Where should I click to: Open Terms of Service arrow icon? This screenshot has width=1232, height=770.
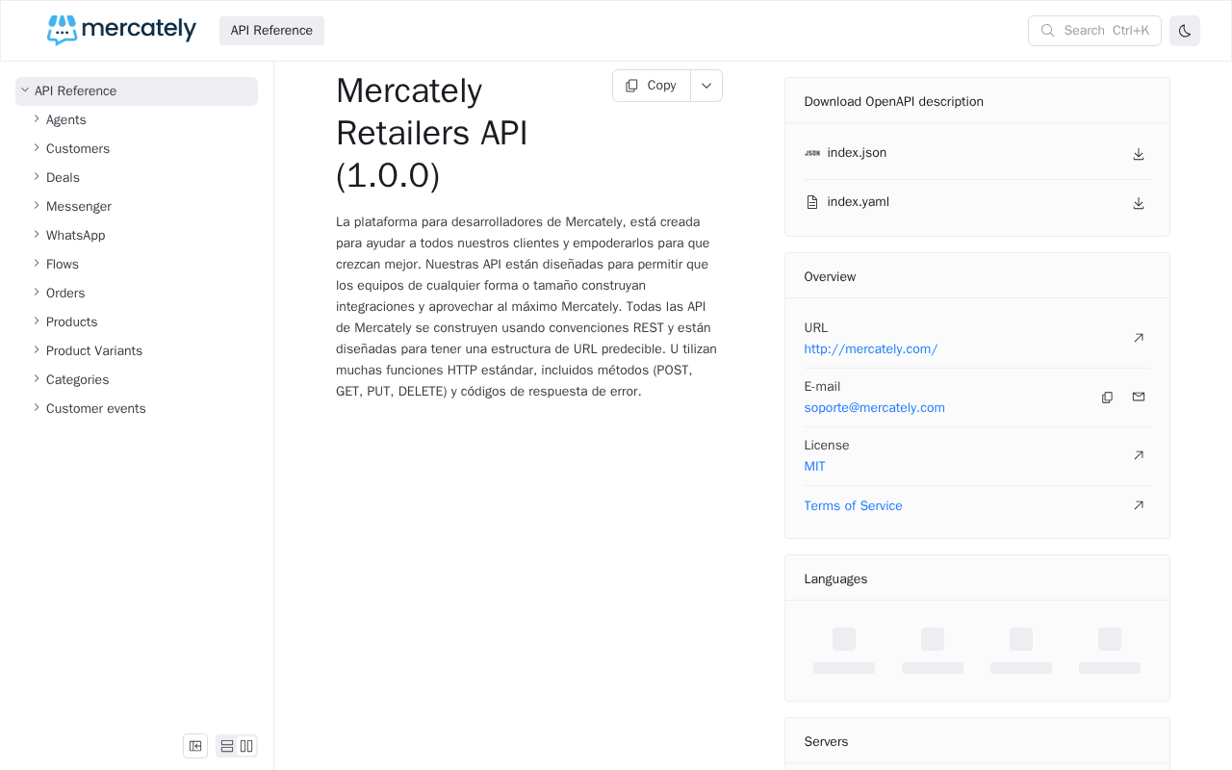(1138, 505)
